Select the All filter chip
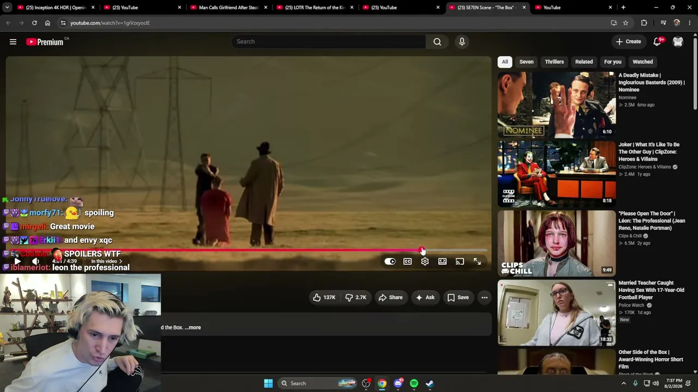698x392 pixels. [505, 62]
